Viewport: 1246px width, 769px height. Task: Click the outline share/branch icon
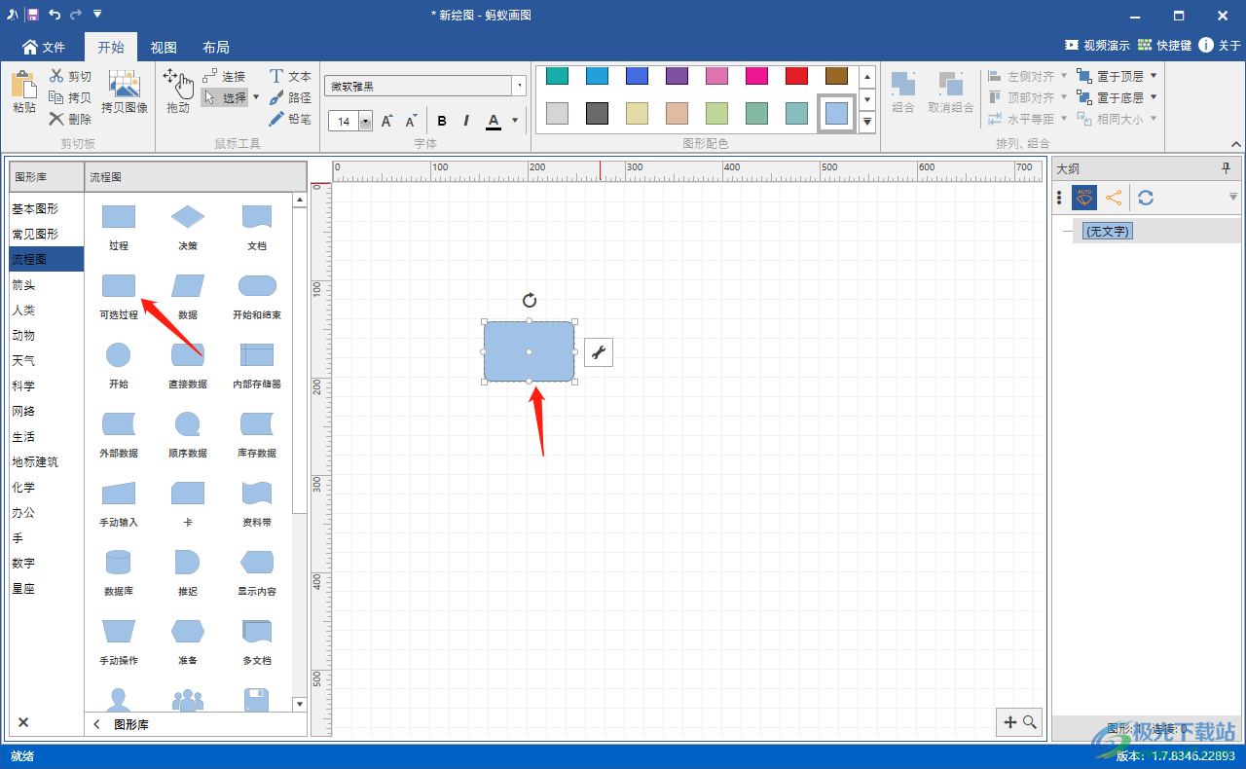1114,198
